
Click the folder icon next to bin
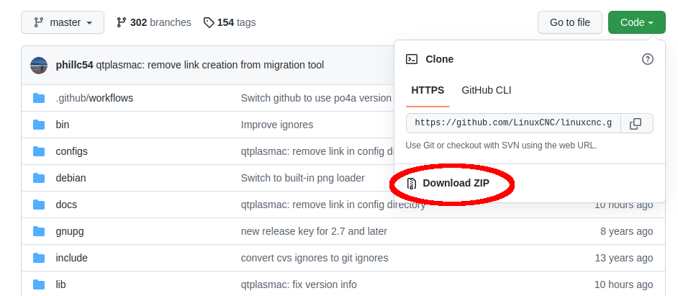(39, 125)
